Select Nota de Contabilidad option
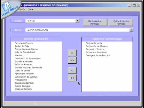Viewport: 144px width, 108px height. (x=25, y=52)
